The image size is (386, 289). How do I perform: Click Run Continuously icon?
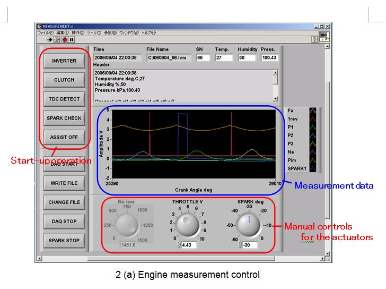[x=57, y=39]
